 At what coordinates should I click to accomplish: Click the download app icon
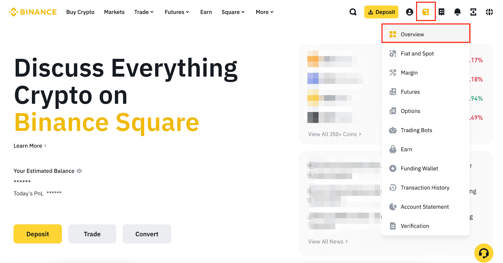pyautogui.click(x=473, y=12)
